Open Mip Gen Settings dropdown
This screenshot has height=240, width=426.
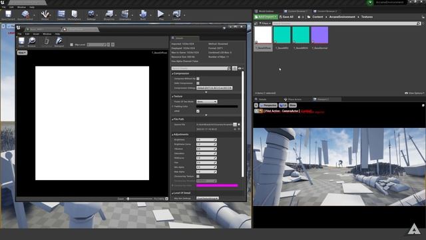pos(207,199)
